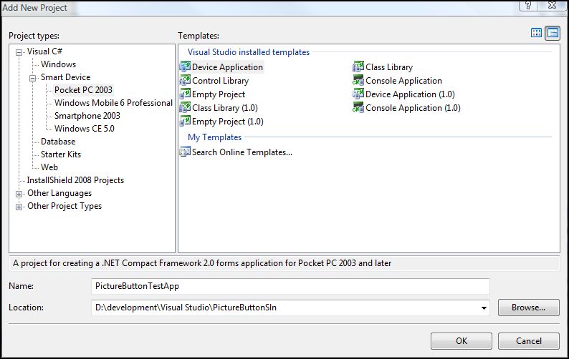The image size is (569, 359).
Task: Select the Class Library (1.0) template icon
Action: click(x=185, y=107)
